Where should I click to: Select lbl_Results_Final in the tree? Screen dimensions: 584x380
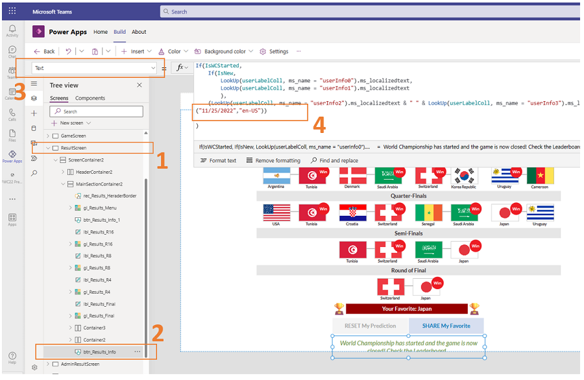(99, 304)
